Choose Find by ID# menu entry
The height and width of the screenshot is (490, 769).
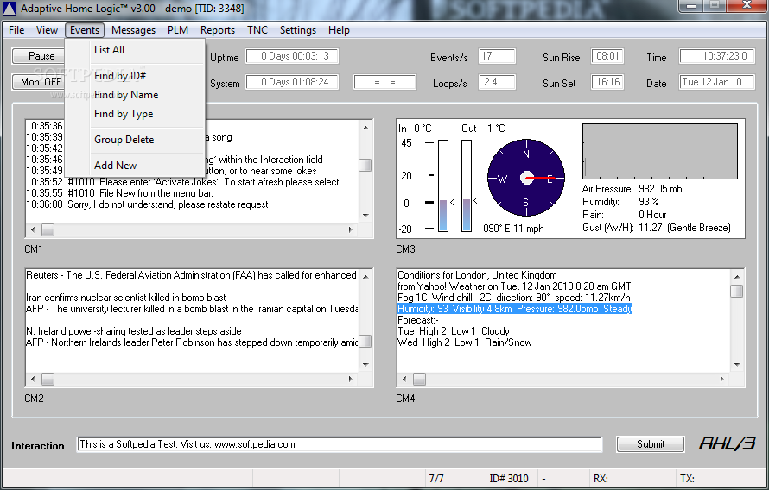[x=120, y=76]
